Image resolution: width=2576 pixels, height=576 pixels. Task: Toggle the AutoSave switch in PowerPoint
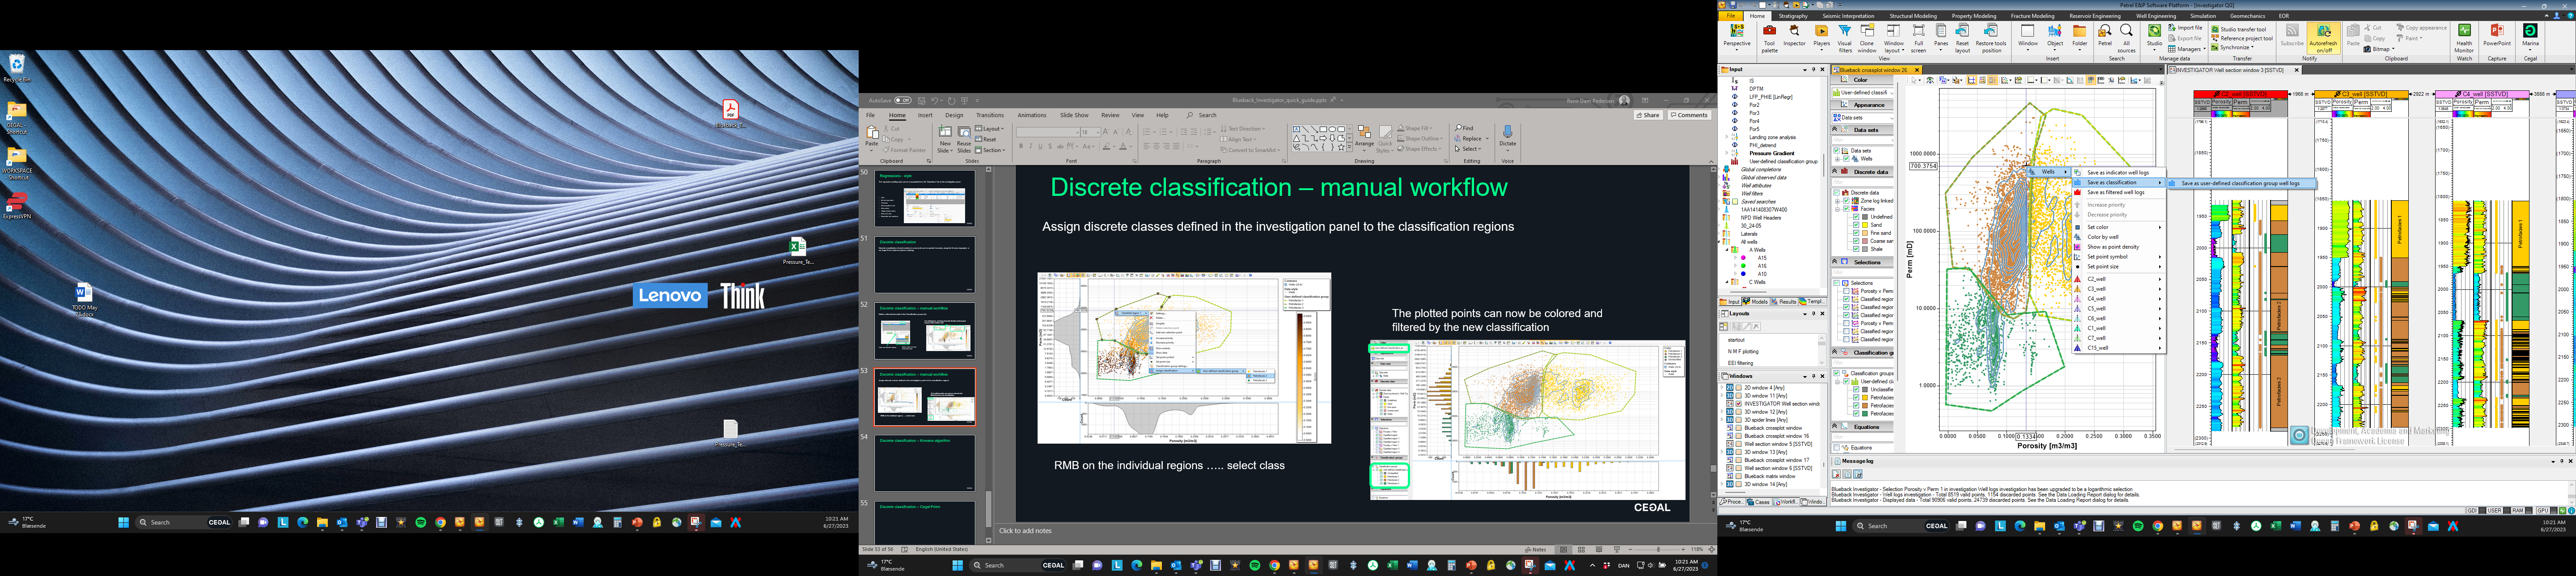tap(903, 100)
